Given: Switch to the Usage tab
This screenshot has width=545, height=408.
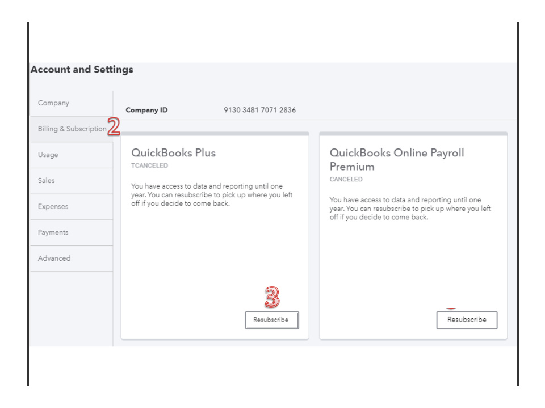Looking at the screenshot, I should click(x=48, y=155).
